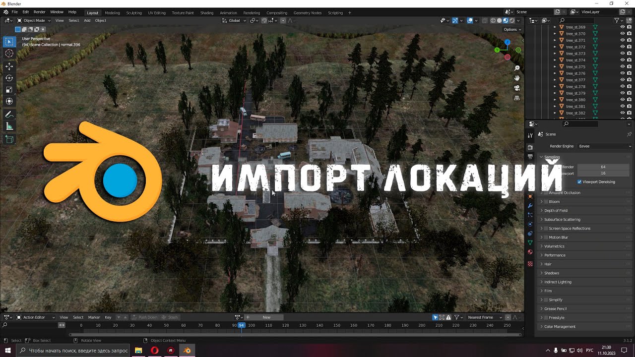Click the Blender logo menu icon
Viewport: 635px width, 357px height.
6,12
